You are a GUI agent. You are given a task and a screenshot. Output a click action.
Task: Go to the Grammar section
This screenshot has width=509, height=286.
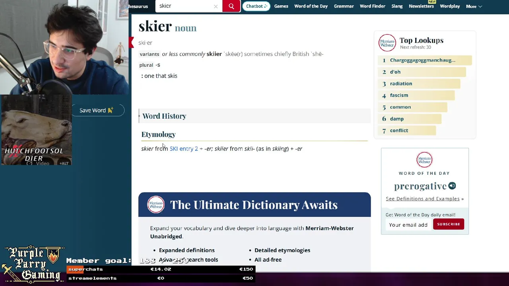click(344, 6)
